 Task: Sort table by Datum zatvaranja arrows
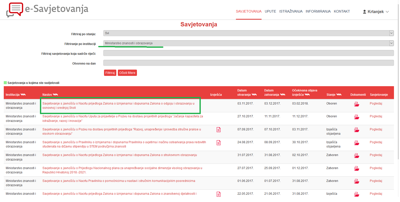(x=283, y=95)
